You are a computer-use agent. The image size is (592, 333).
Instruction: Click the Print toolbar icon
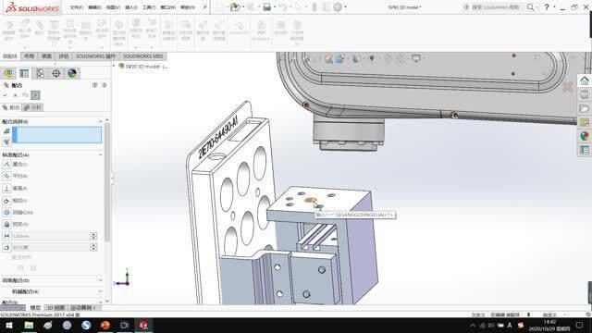tap(266, 6)
